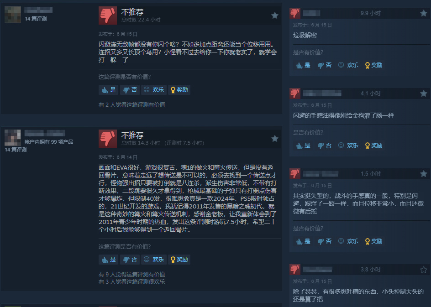Image resolution: width=431 pixels, height=307 pixels.
Task: Vote 否 on the 4.1 小时 review
Action: coord(324,146)
